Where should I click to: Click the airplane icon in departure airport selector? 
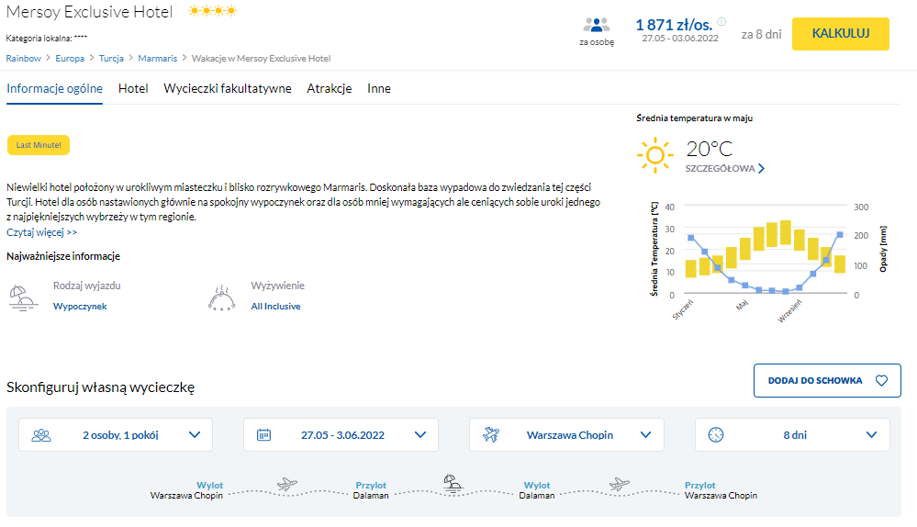click(489, 435)
